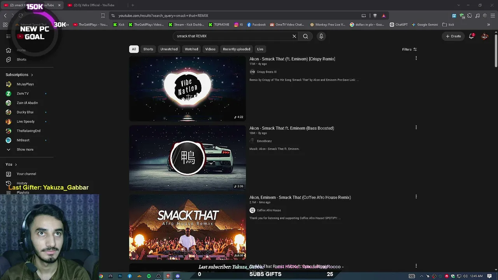Open the taskbar volume control

[465, 276]
